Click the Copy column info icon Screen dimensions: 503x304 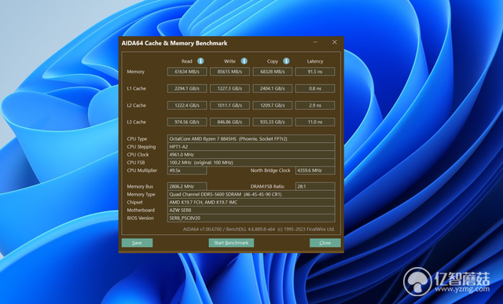286,61
